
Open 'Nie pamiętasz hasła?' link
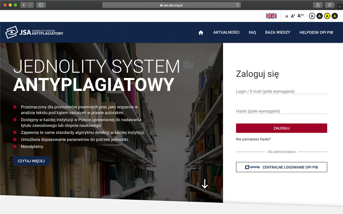tap(253, 139)
